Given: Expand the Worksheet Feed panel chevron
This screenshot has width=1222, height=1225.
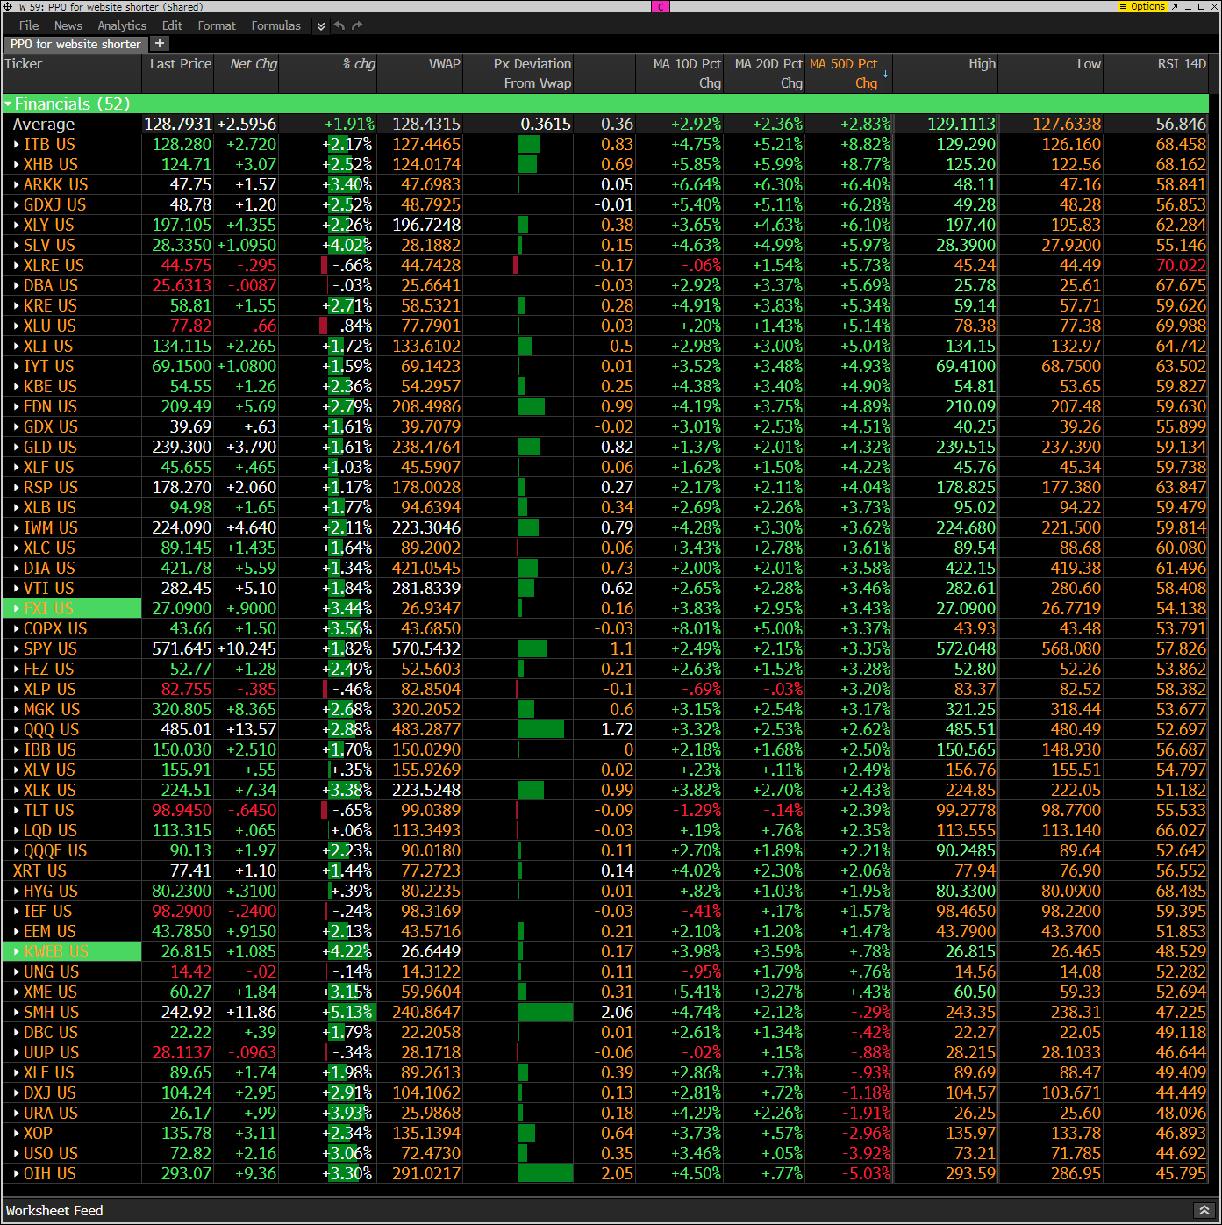Looking at the screenshot, I should coord(1204,1210).
